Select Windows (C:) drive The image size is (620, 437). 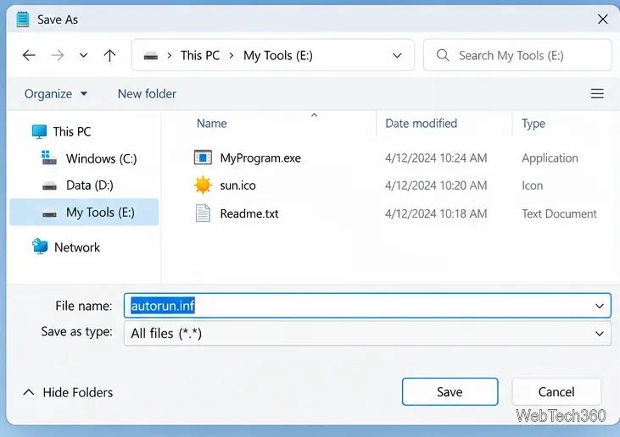coord(101,158)
